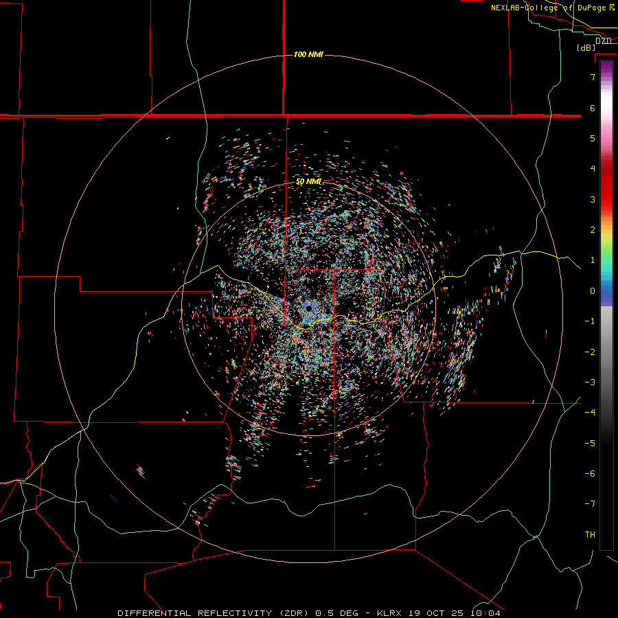Image resolution: width=618 pixels, height=618 pixels.
Task: Click the red segment of the color bar
Action: point(606,185)
